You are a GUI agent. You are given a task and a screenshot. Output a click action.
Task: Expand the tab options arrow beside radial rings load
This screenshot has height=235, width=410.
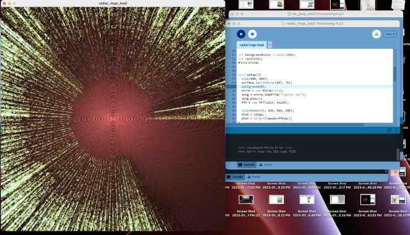tap(269, 45)
